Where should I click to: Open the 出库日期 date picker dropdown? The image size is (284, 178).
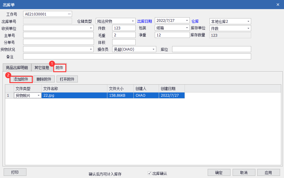tap(187, 21)
